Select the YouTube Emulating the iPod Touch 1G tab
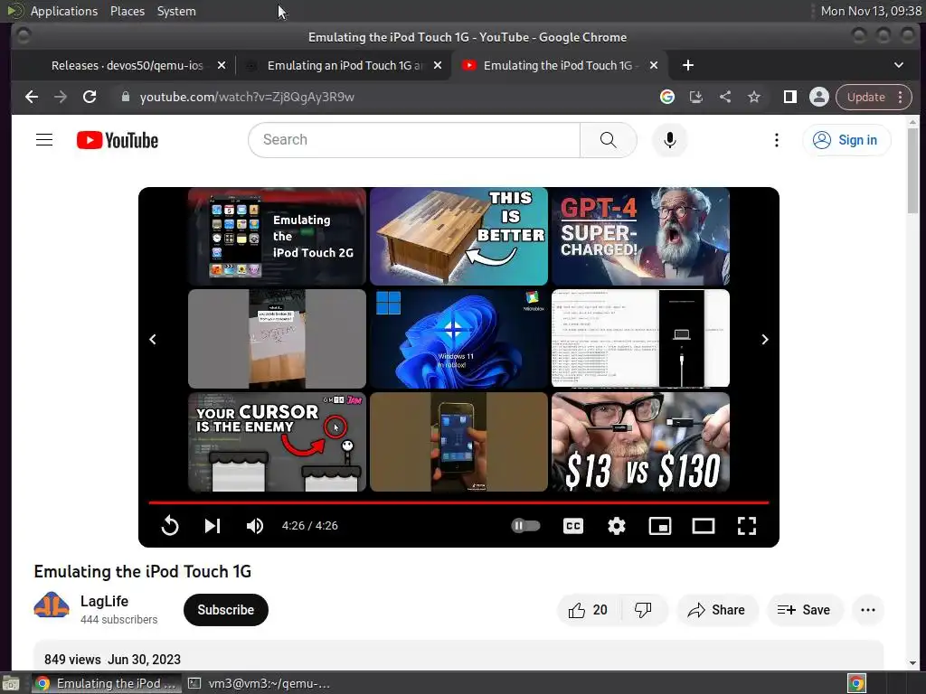Image resolution: width=926 pixels, height=694 pixels. coord(557,65)
